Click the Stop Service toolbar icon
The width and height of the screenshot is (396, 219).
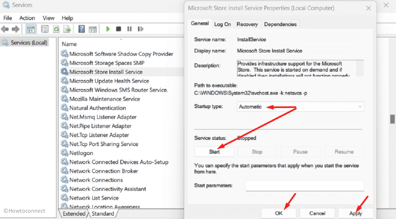119,29
